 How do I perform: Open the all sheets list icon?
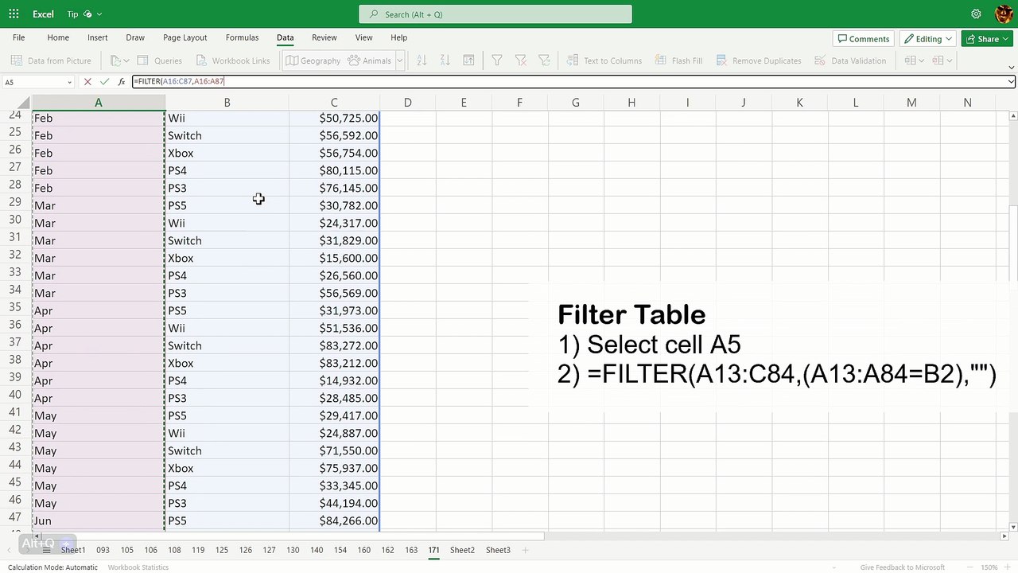46,550
